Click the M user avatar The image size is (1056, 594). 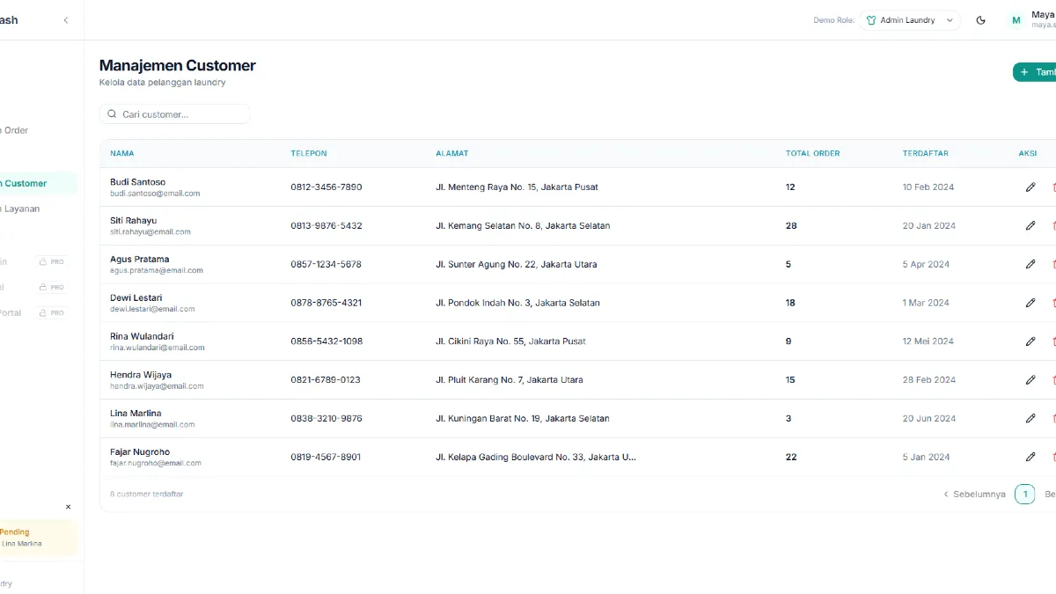1016,20
